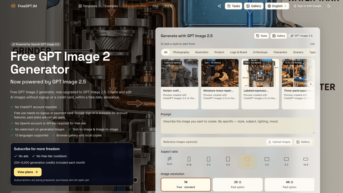
Task: Open Gallery beside the Upload images button
Action: [x=303, y=142]
